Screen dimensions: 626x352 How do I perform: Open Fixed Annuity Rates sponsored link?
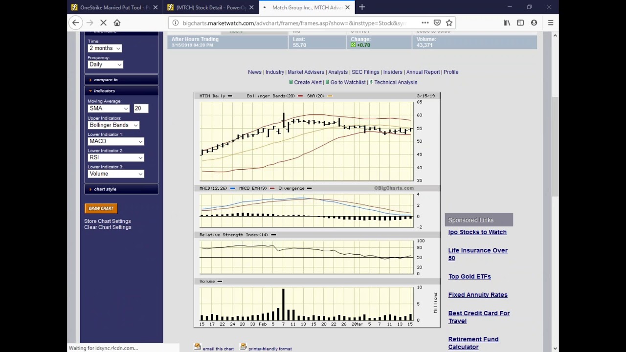coord(478,295)
